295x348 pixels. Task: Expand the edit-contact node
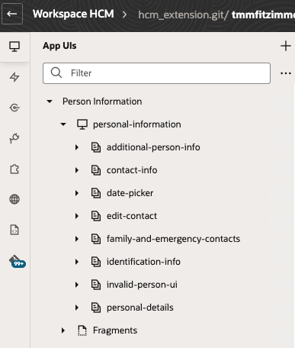pos(77,216)
